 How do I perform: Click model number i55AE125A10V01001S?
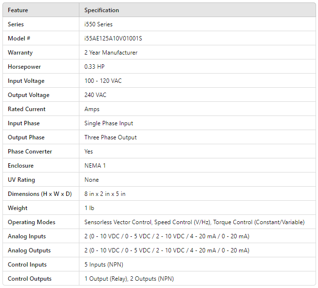click(113, 38)
